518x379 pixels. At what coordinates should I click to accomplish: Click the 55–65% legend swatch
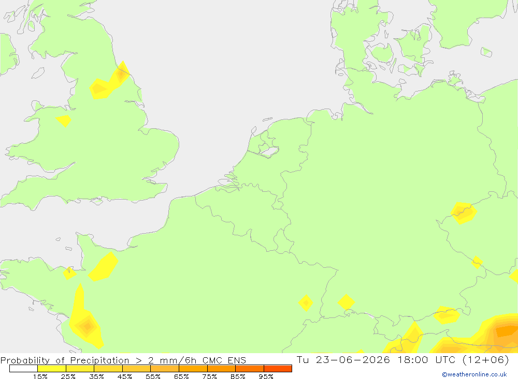(x=165, y=369)
